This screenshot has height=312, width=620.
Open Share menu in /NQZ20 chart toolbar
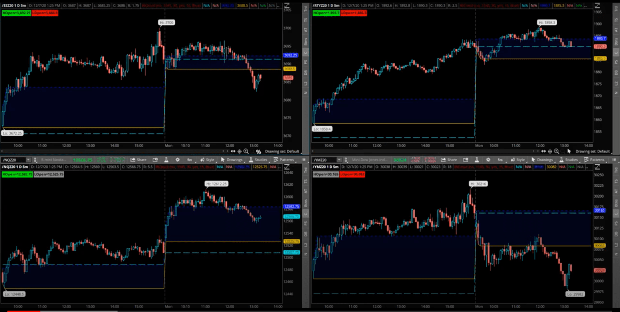click(138, 160)
